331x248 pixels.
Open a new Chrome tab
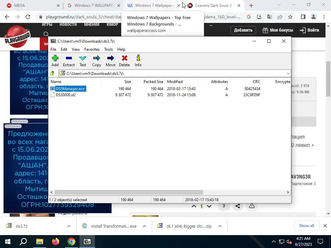(251, 6)
